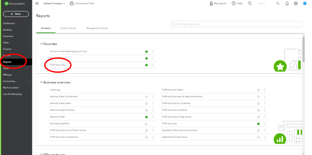Viewport: 312px width, 155px height.
Task: Expand the Banking sidebar submenu
Action: (29, 30)
